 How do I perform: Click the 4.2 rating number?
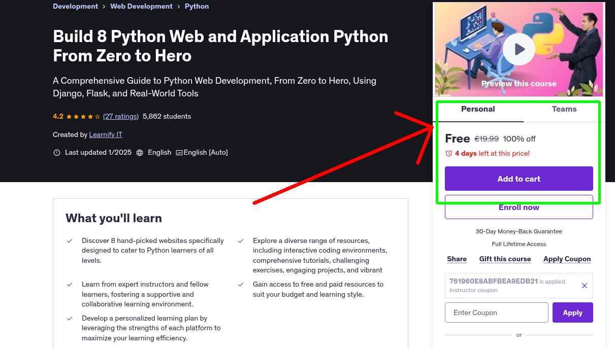58,117
